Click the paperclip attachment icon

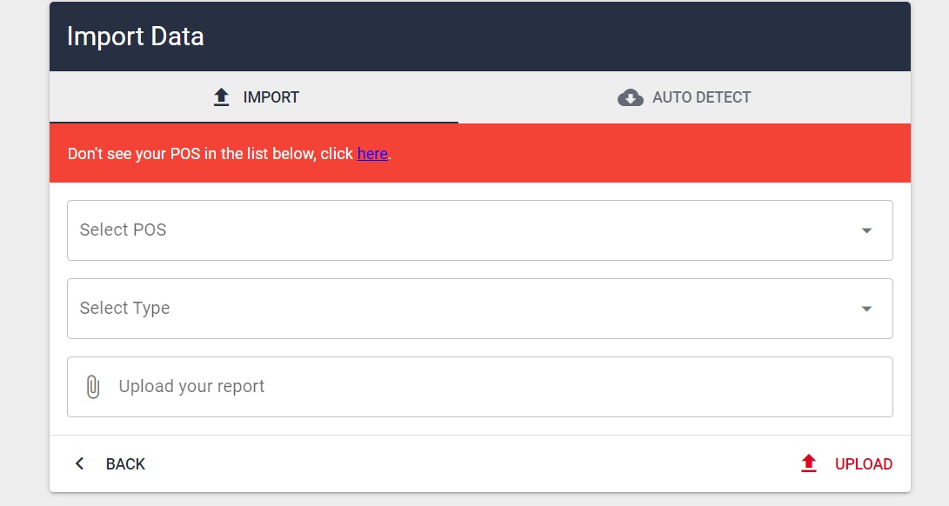[92, 387]
